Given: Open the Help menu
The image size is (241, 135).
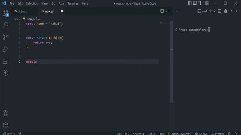Looking at the screenshot, I should tap(85, 3).
